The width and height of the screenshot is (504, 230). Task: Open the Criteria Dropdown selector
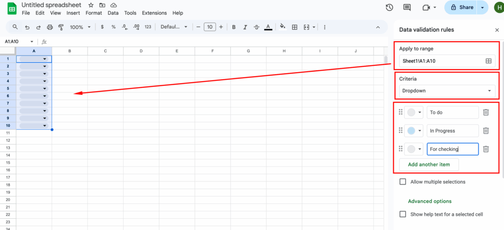[x=447, y=91]
